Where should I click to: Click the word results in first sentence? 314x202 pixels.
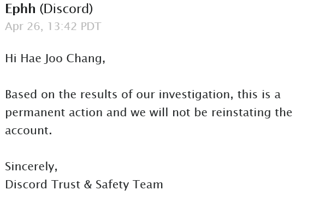pyautogui.click(x=99, y=94)
